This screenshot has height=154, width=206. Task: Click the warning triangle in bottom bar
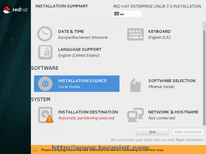tap(35, 150)
